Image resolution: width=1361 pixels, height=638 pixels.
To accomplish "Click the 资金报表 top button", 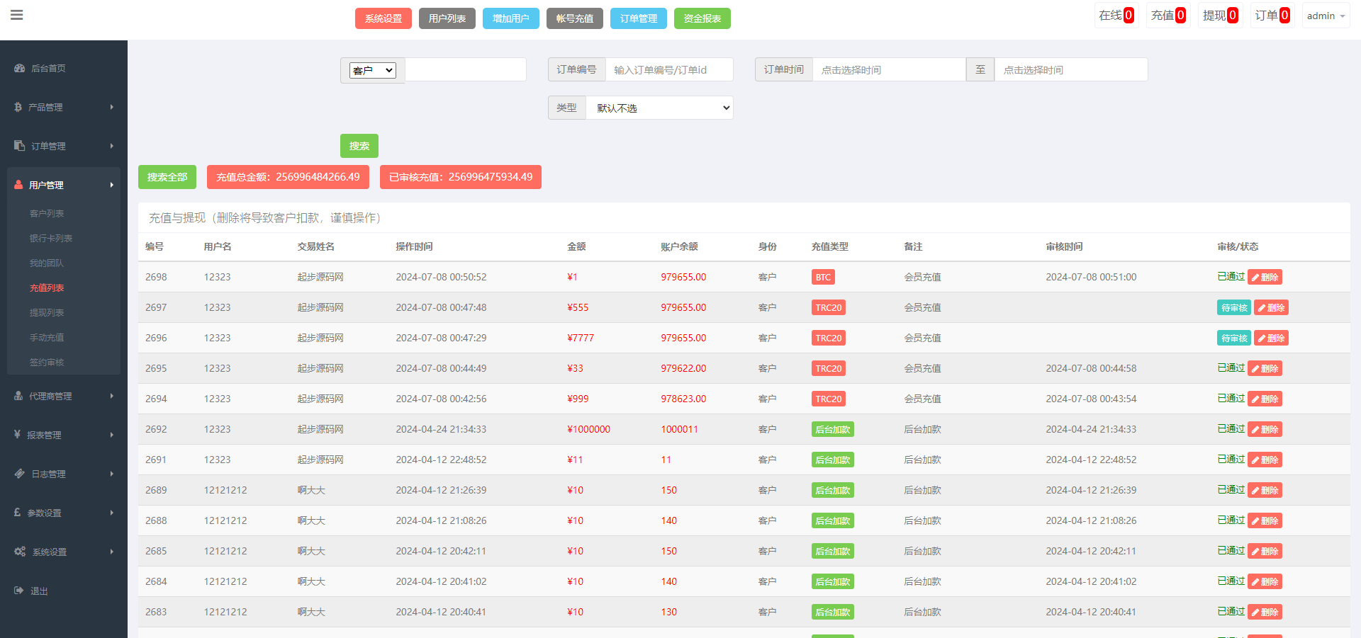I will click(702, 18).
